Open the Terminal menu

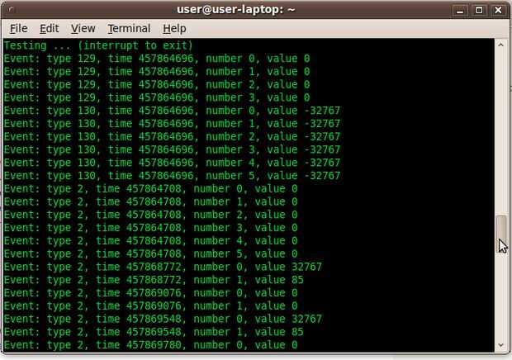tap(130, 29)
